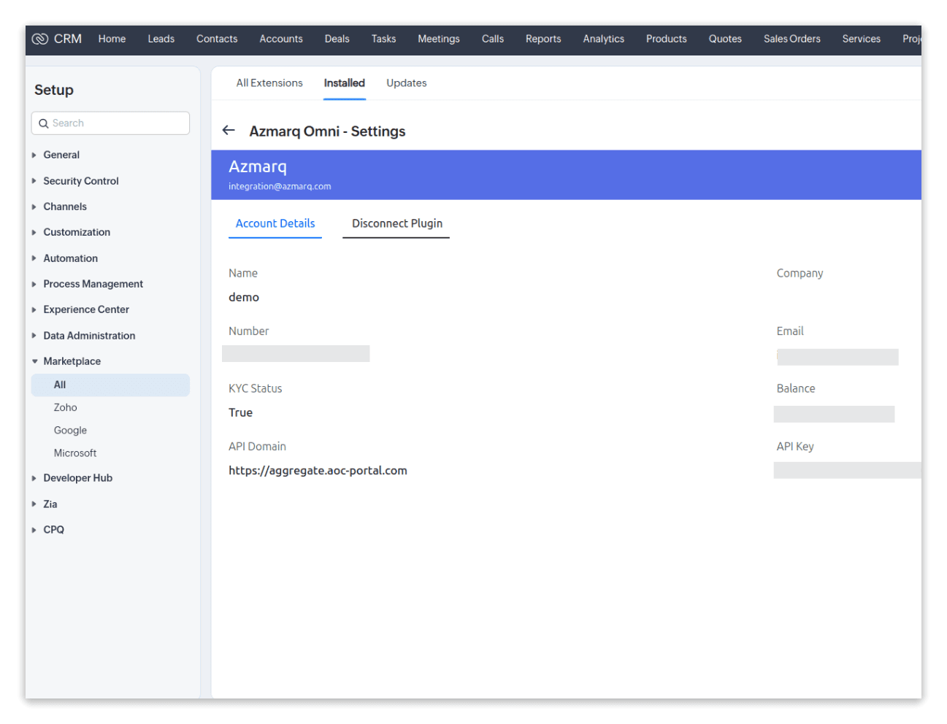Open the Services module

pos(862,39)
